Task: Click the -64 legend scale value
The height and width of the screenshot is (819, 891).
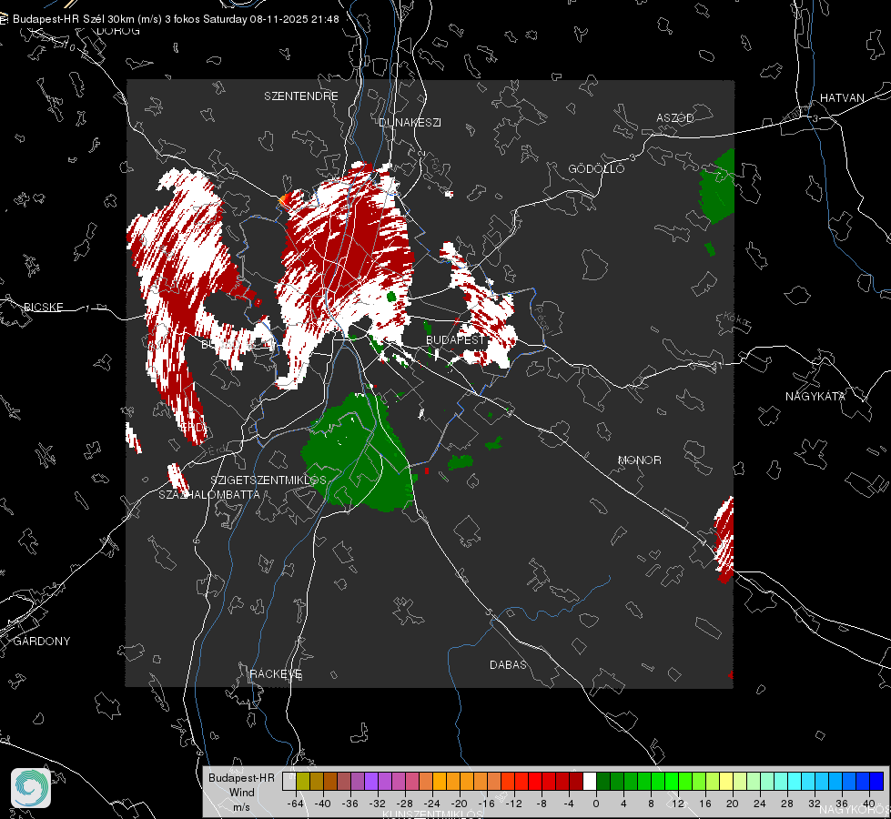Action: [x=296, y=804]
